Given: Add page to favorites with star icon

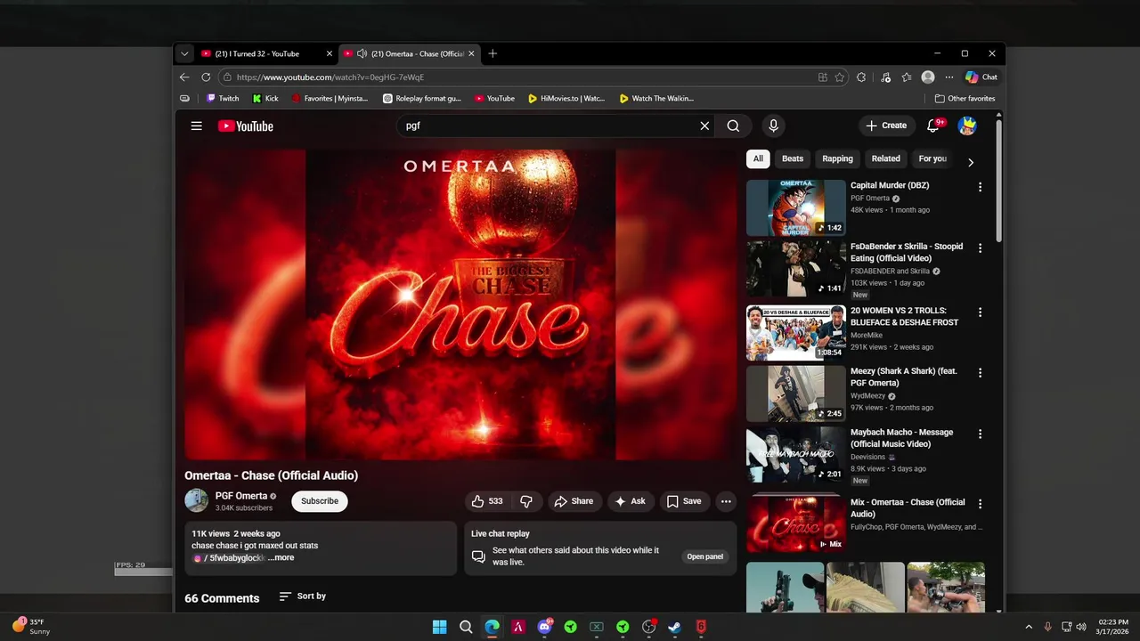Looking at the screenshot, I should [839, 77].
